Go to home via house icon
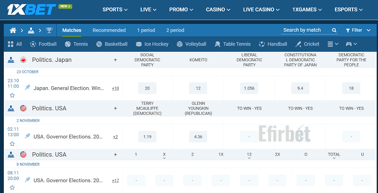This screenshot has height=193, width=378. (13, 30)
